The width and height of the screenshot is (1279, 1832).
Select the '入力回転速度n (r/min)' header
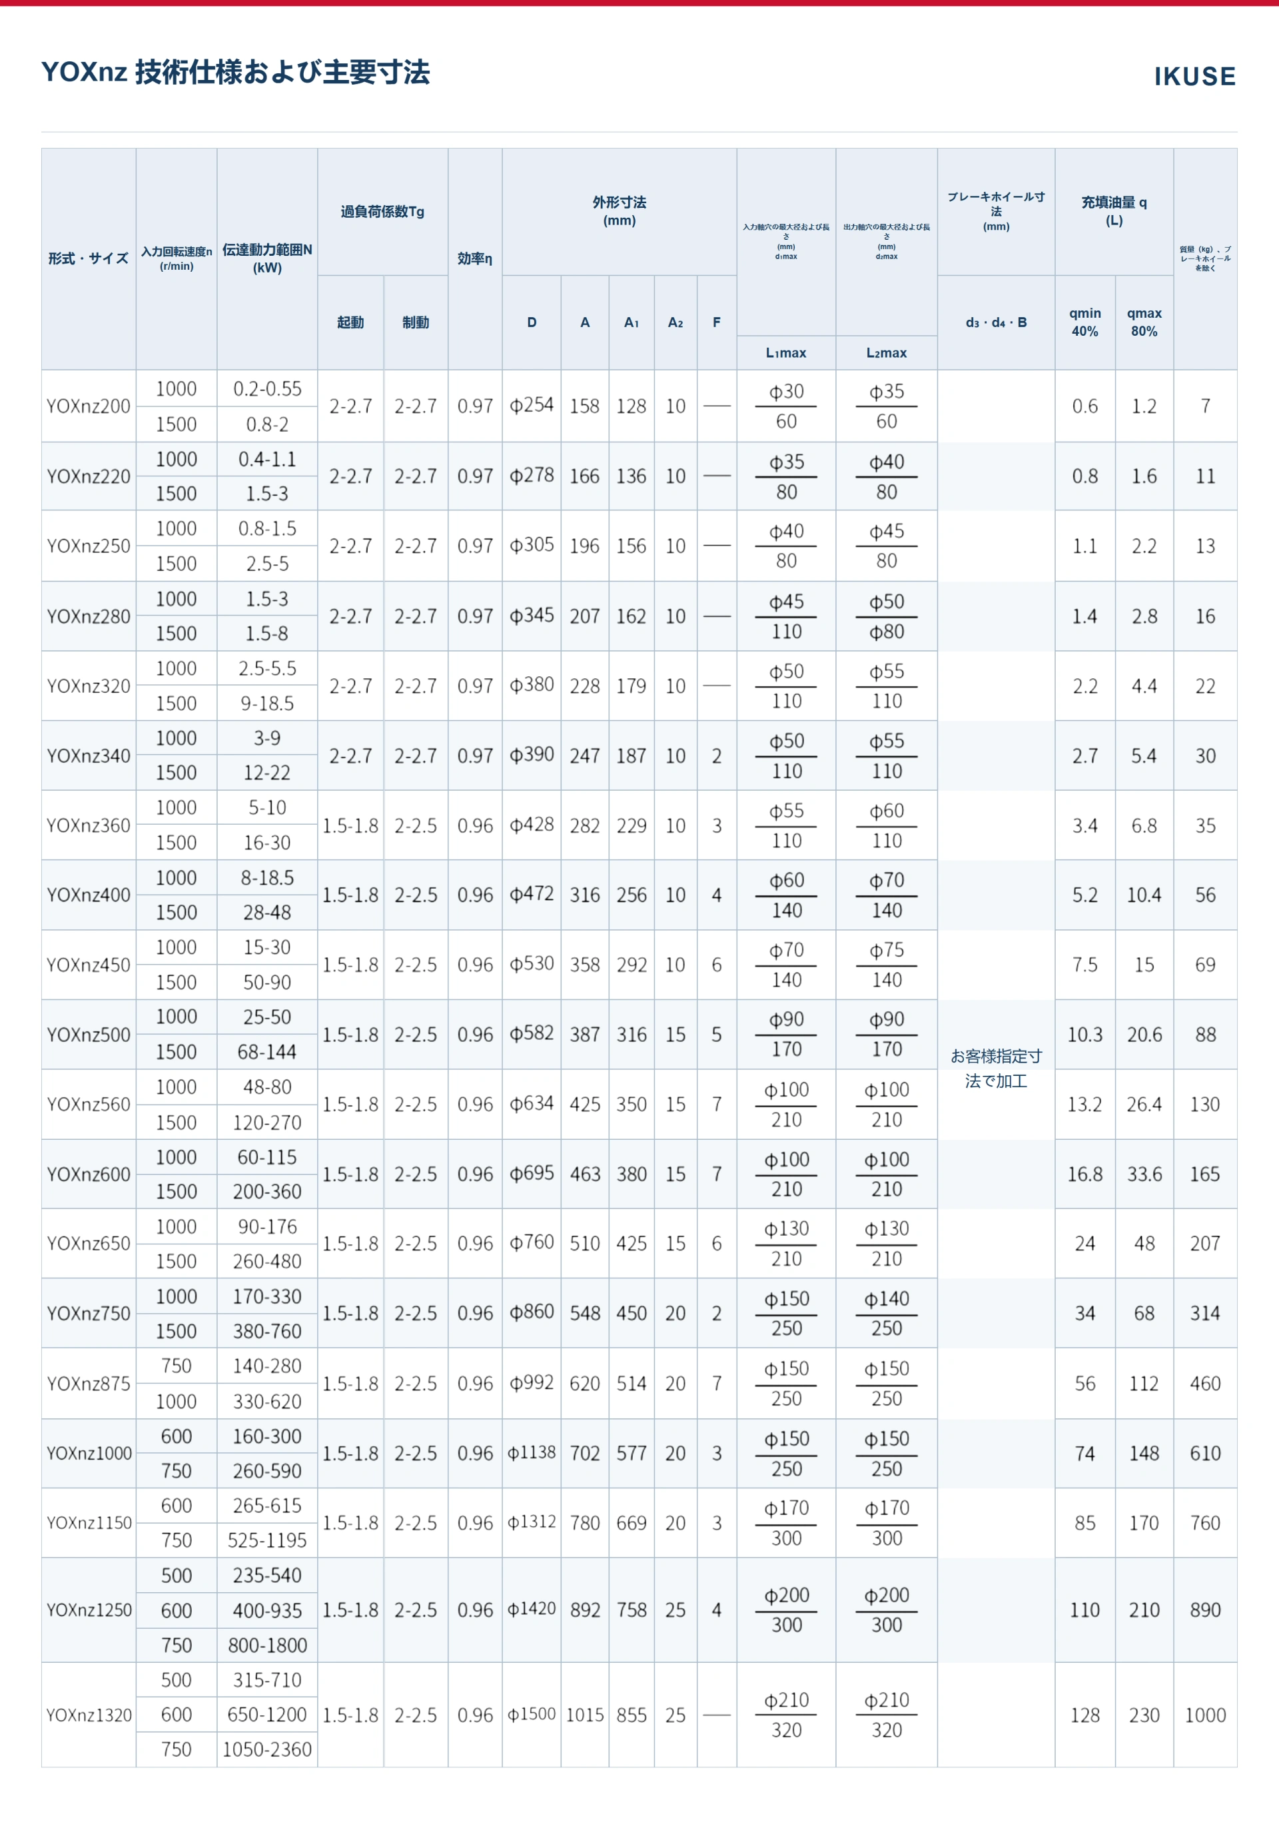[177, 258]
